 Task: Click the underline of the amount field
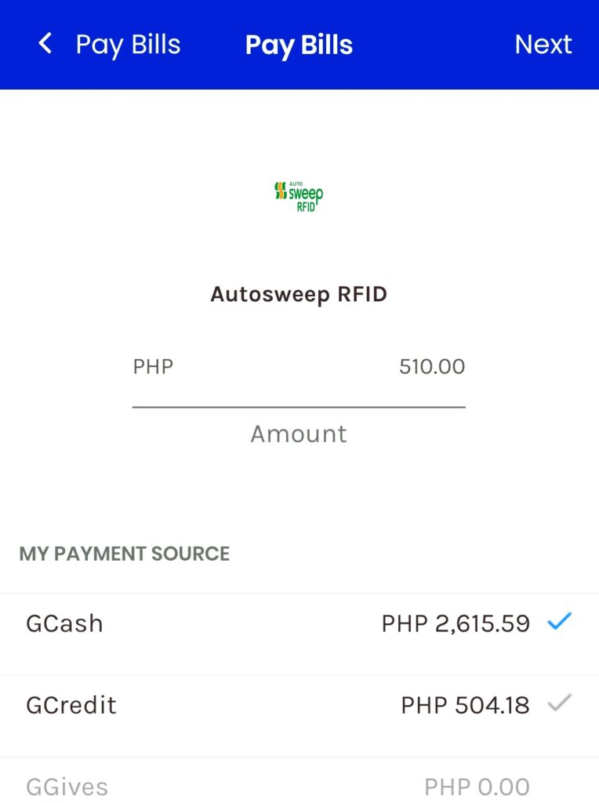click(x=299, y=407)
